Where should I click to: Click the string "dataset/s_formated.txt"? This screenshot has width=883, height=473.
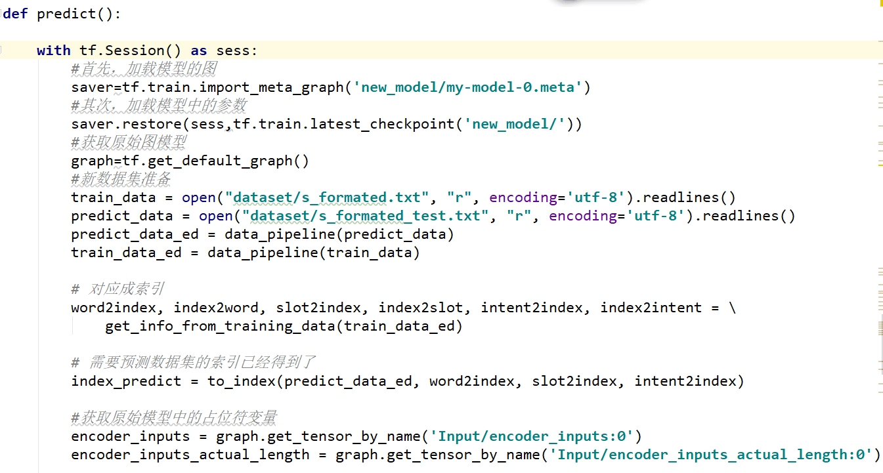point(328,197)
